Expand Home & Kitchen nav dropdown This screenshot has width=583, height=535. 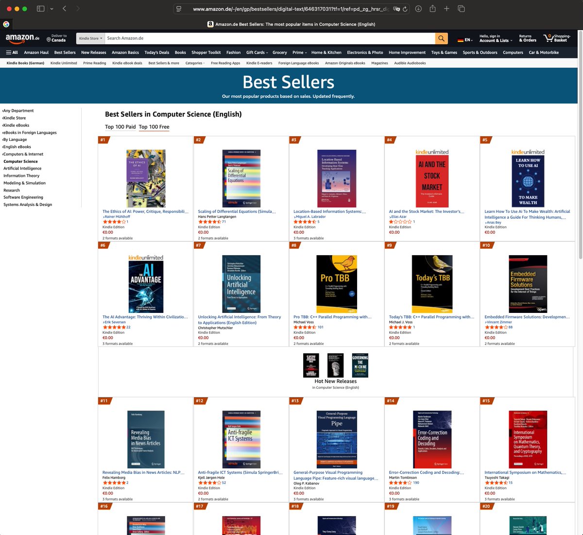(x=326, y=52)
